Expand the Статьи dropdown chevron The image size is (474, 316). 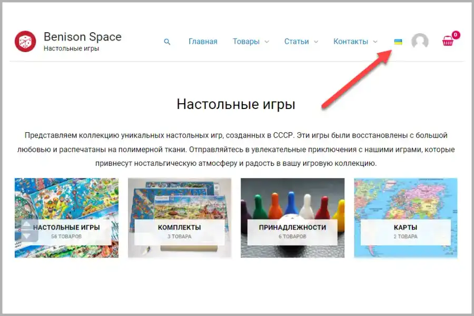(316, 42)
